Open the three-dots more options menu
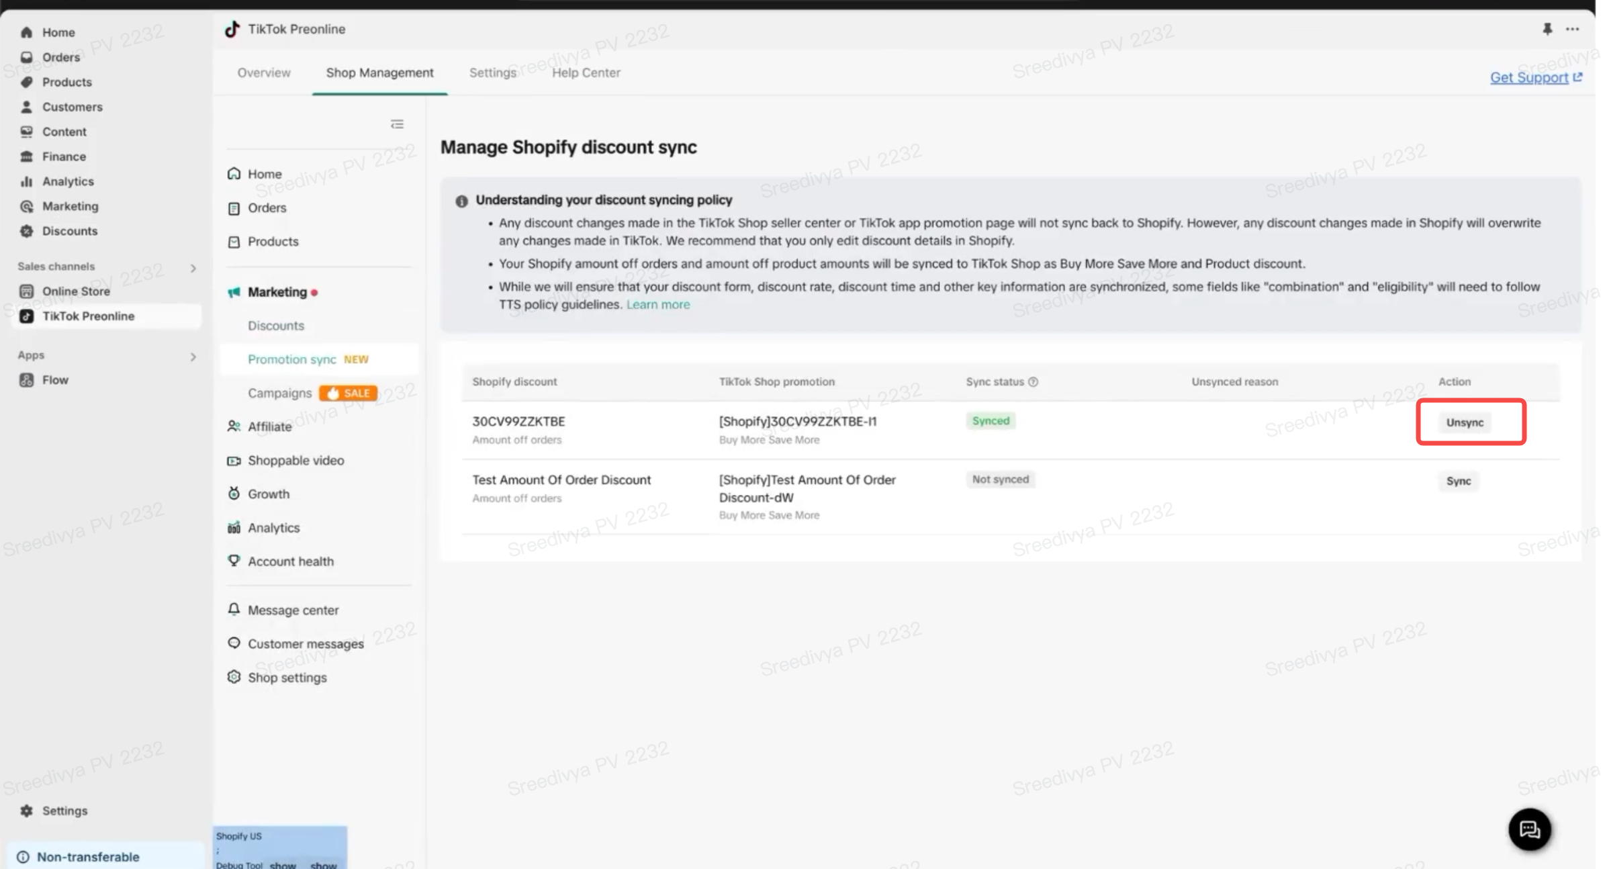 click(x=1572, y=29)
